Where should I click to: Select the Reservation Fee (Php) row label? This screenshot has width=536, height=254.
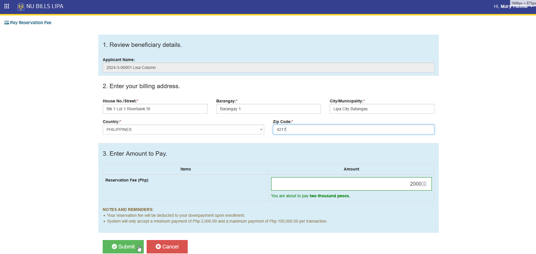point(127,180)
